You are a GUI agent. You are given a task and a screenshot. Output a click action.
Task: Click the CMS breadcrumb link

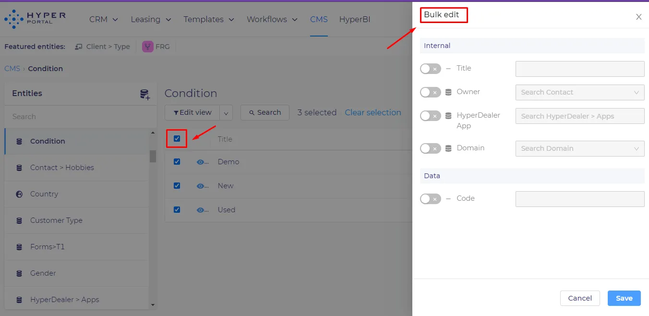[12, 69]
